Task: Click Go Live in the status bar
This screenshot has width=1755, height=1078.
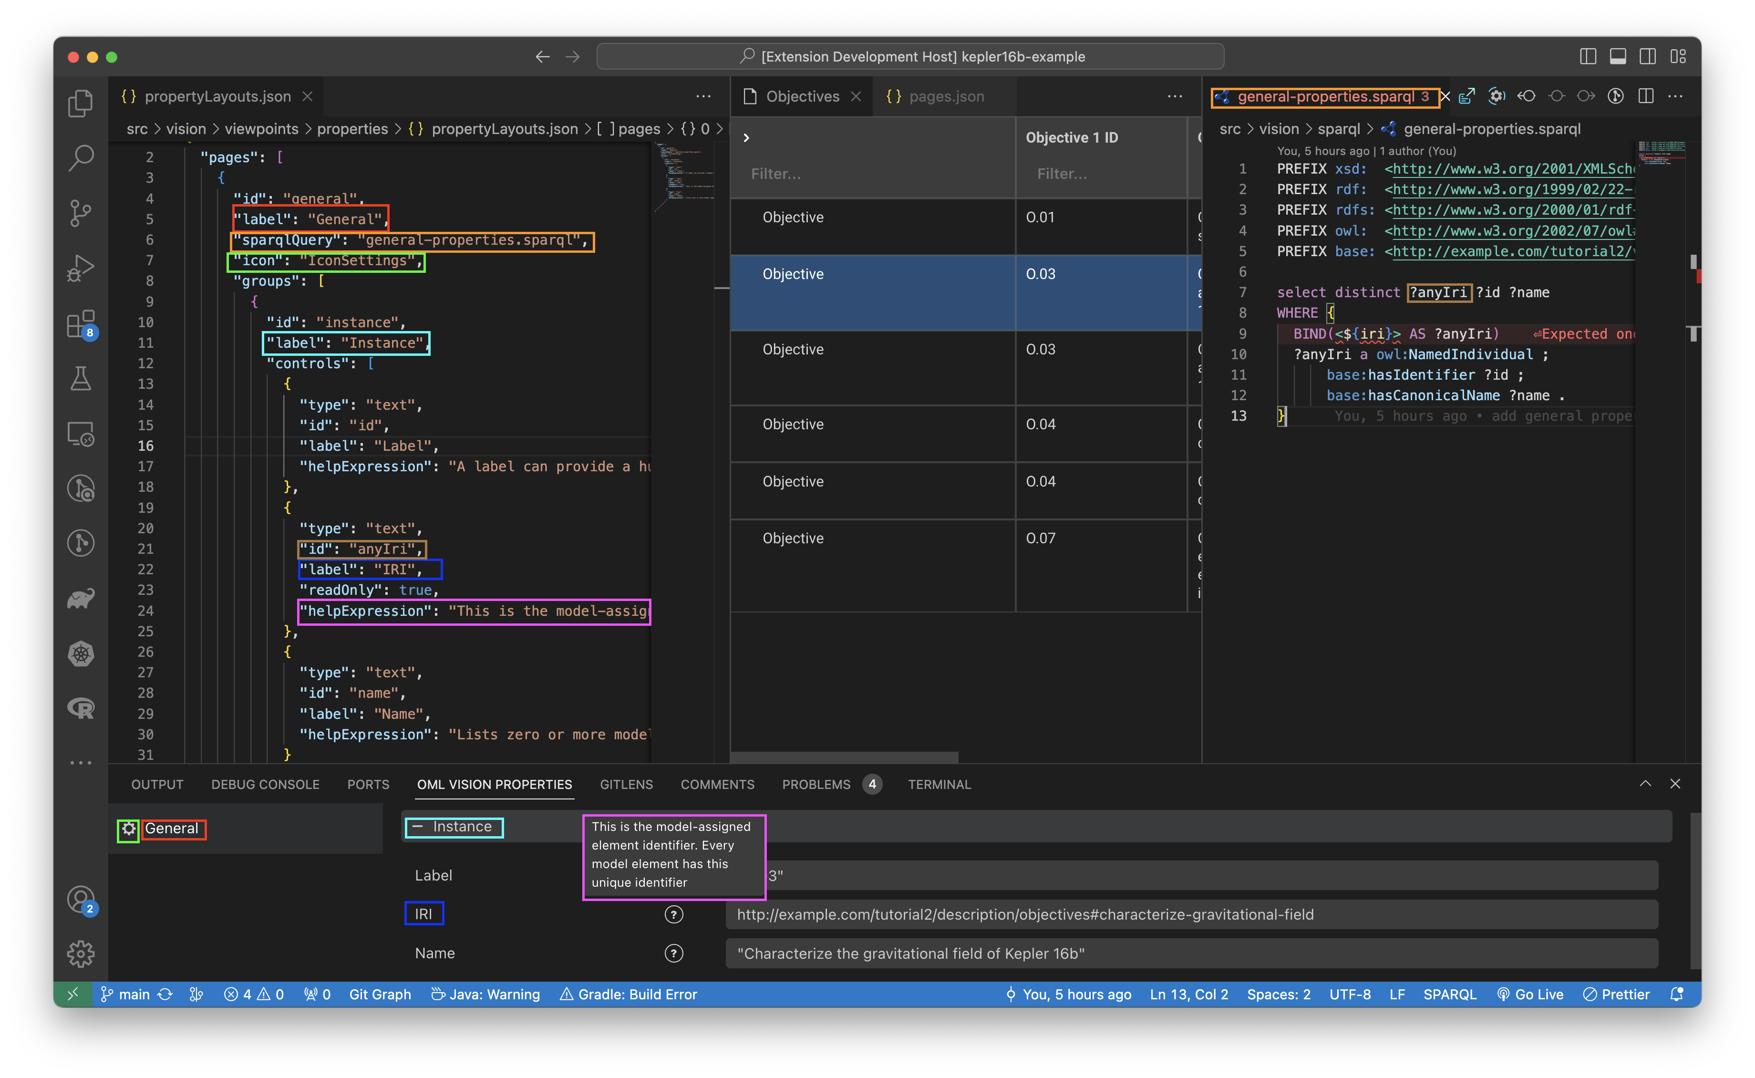Action: click(x=1530, y=995)
